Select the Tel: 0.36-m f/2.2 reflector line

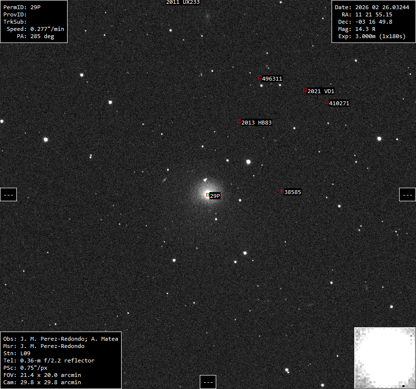tap(49, 361)
